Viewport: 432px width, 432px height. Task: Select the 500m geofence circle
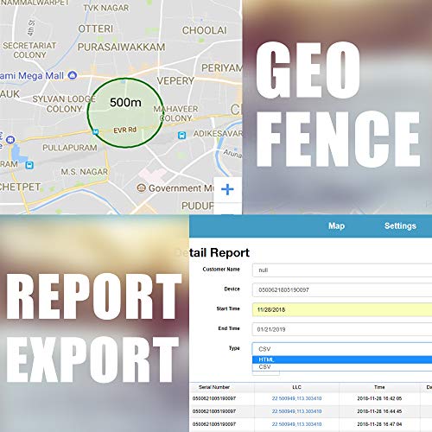126,112
